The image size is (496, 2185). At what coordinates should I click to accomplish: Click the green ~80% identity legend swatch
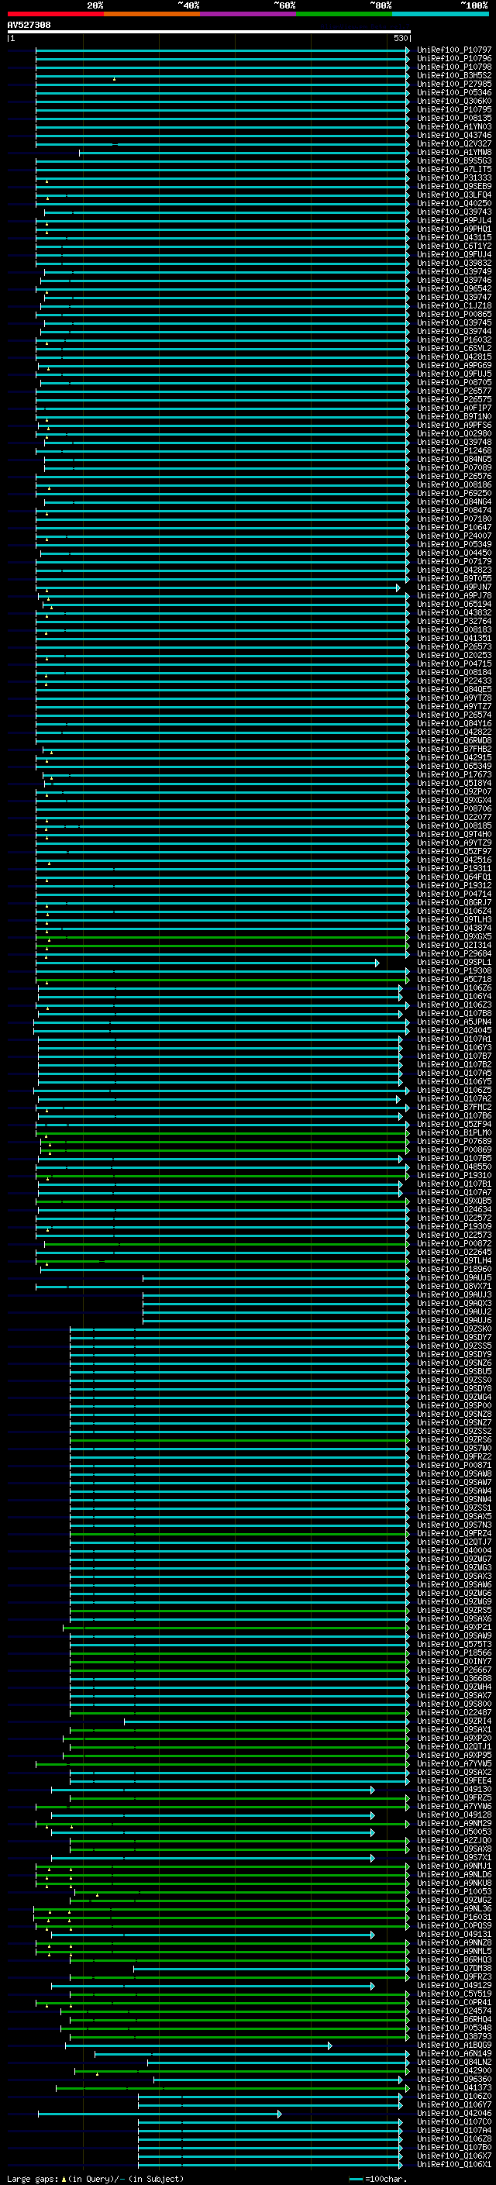click(344, 14)
